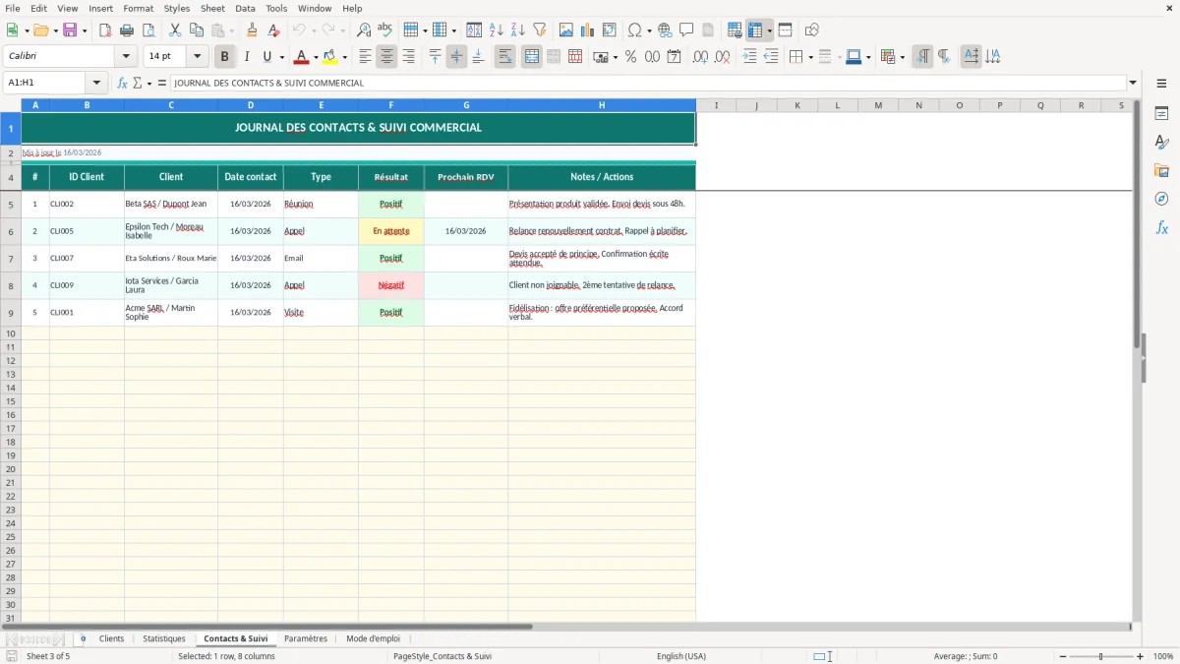Viewport: 1180px width, 664px height.
Task: Apply the yellow highlight background color
Action: pos(330,57)
